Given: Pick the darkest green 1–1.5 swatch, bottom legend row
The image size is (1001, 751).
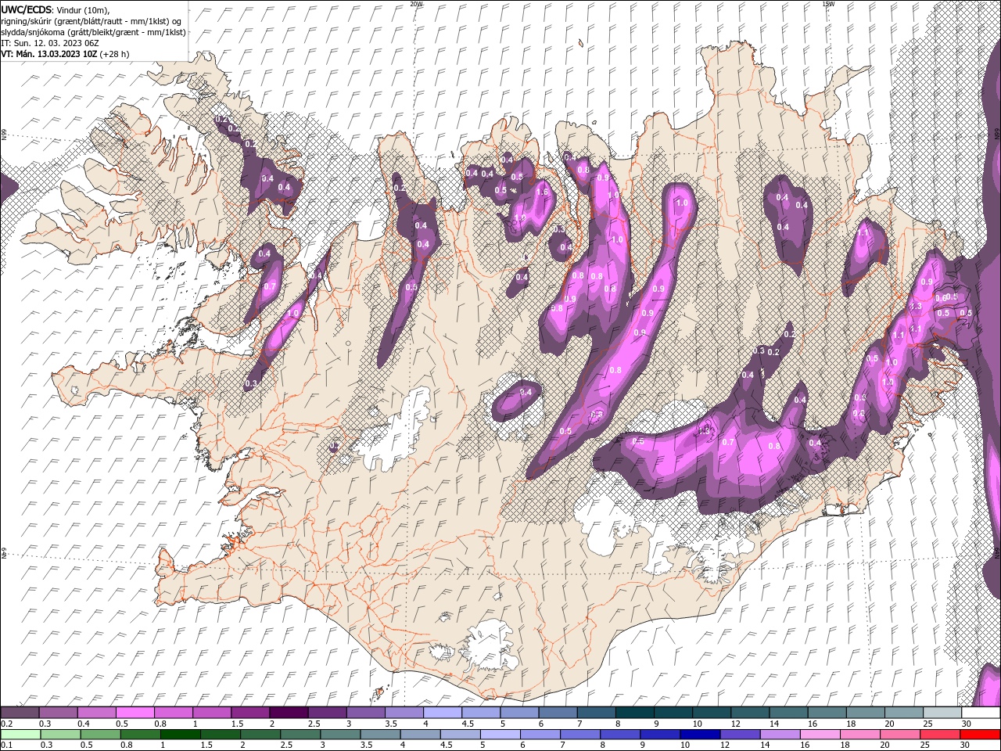Looking at the screenshot, I should pos(181,735).
